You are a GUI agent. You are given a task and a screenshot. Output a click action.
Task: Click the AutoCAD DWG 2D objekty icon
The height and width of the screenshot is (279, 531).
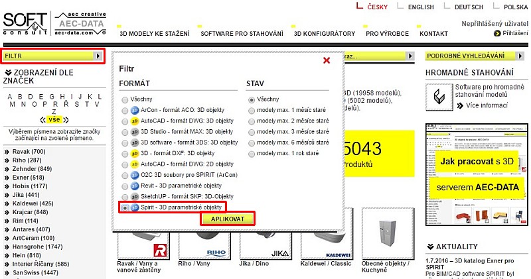[135, 164]
